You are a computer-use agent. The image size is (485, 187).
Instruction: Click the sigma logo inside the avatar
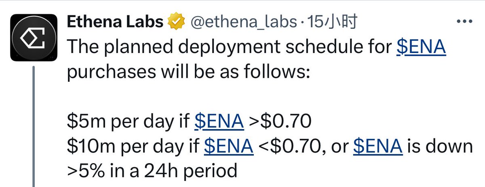(x=33, y=38)
